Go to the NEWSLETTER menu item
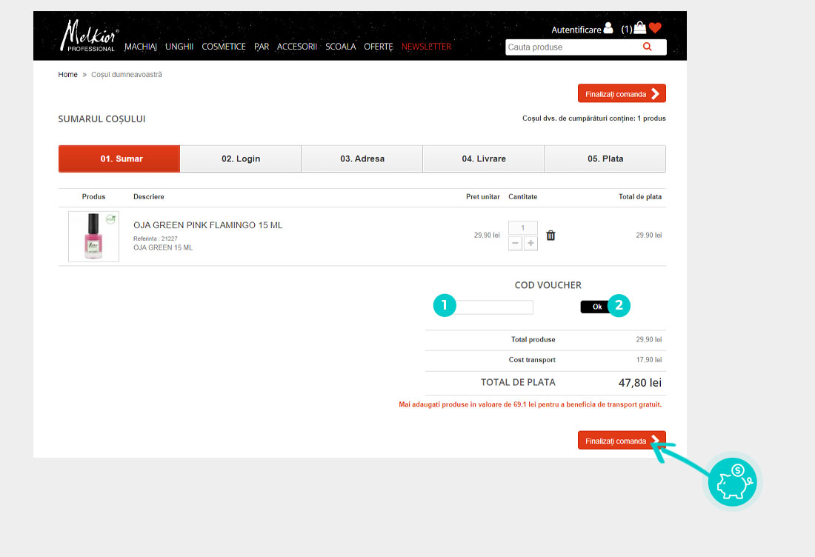 click(426, 47)
